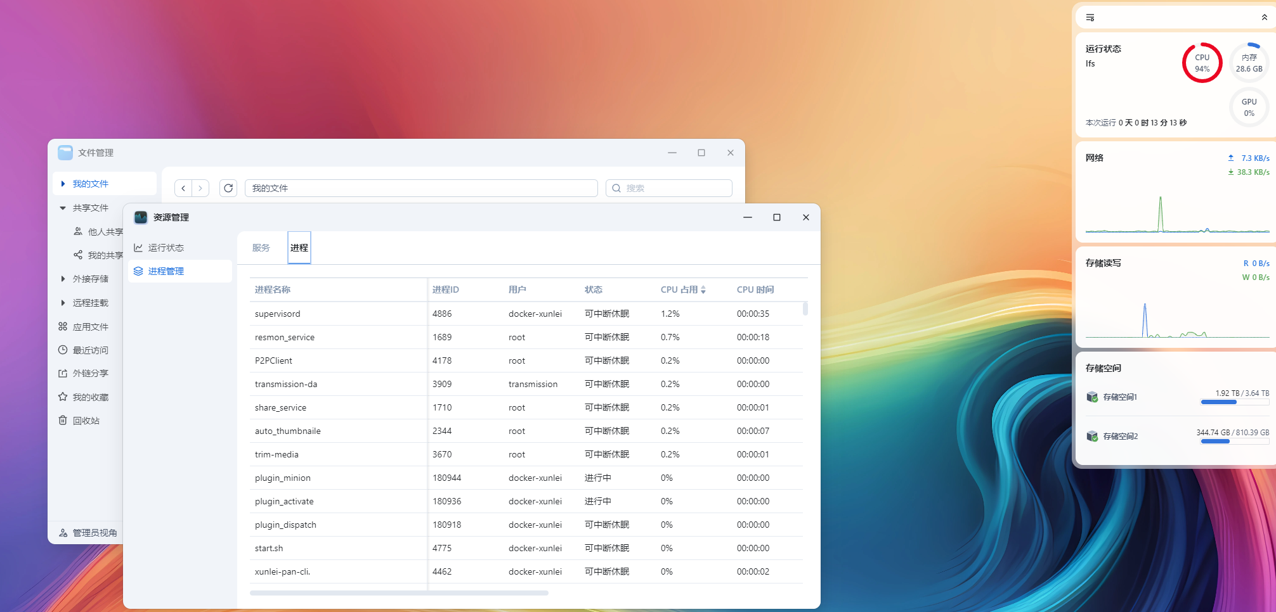This screenshot has height=612, width=1276.
Task: Switch to the 服务 tab
Action: coord(261,248)
